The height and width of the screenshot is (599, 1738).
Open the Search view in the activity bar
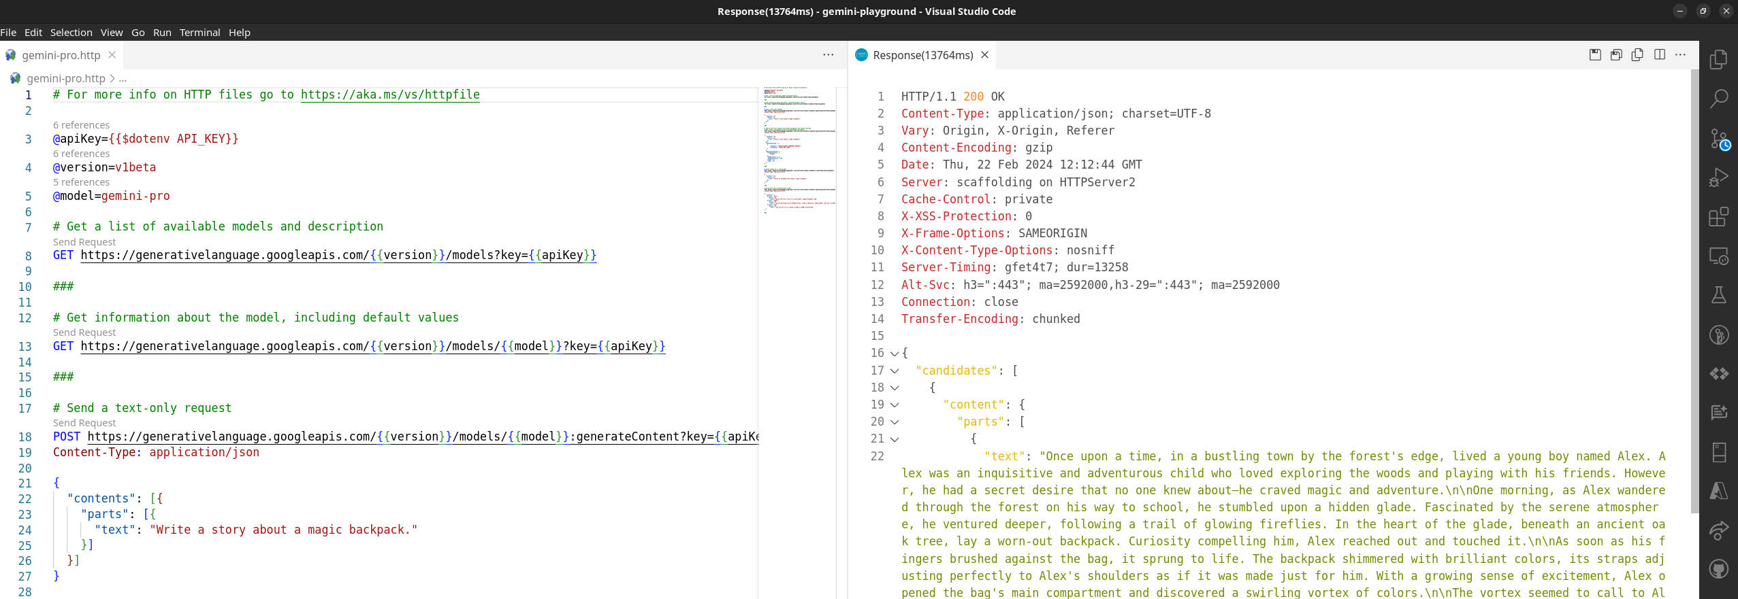pyautogui.click(x=1718, y=99)
